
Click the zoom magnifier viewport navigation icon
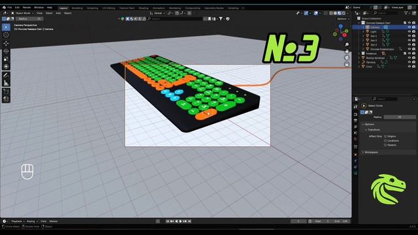347,44
